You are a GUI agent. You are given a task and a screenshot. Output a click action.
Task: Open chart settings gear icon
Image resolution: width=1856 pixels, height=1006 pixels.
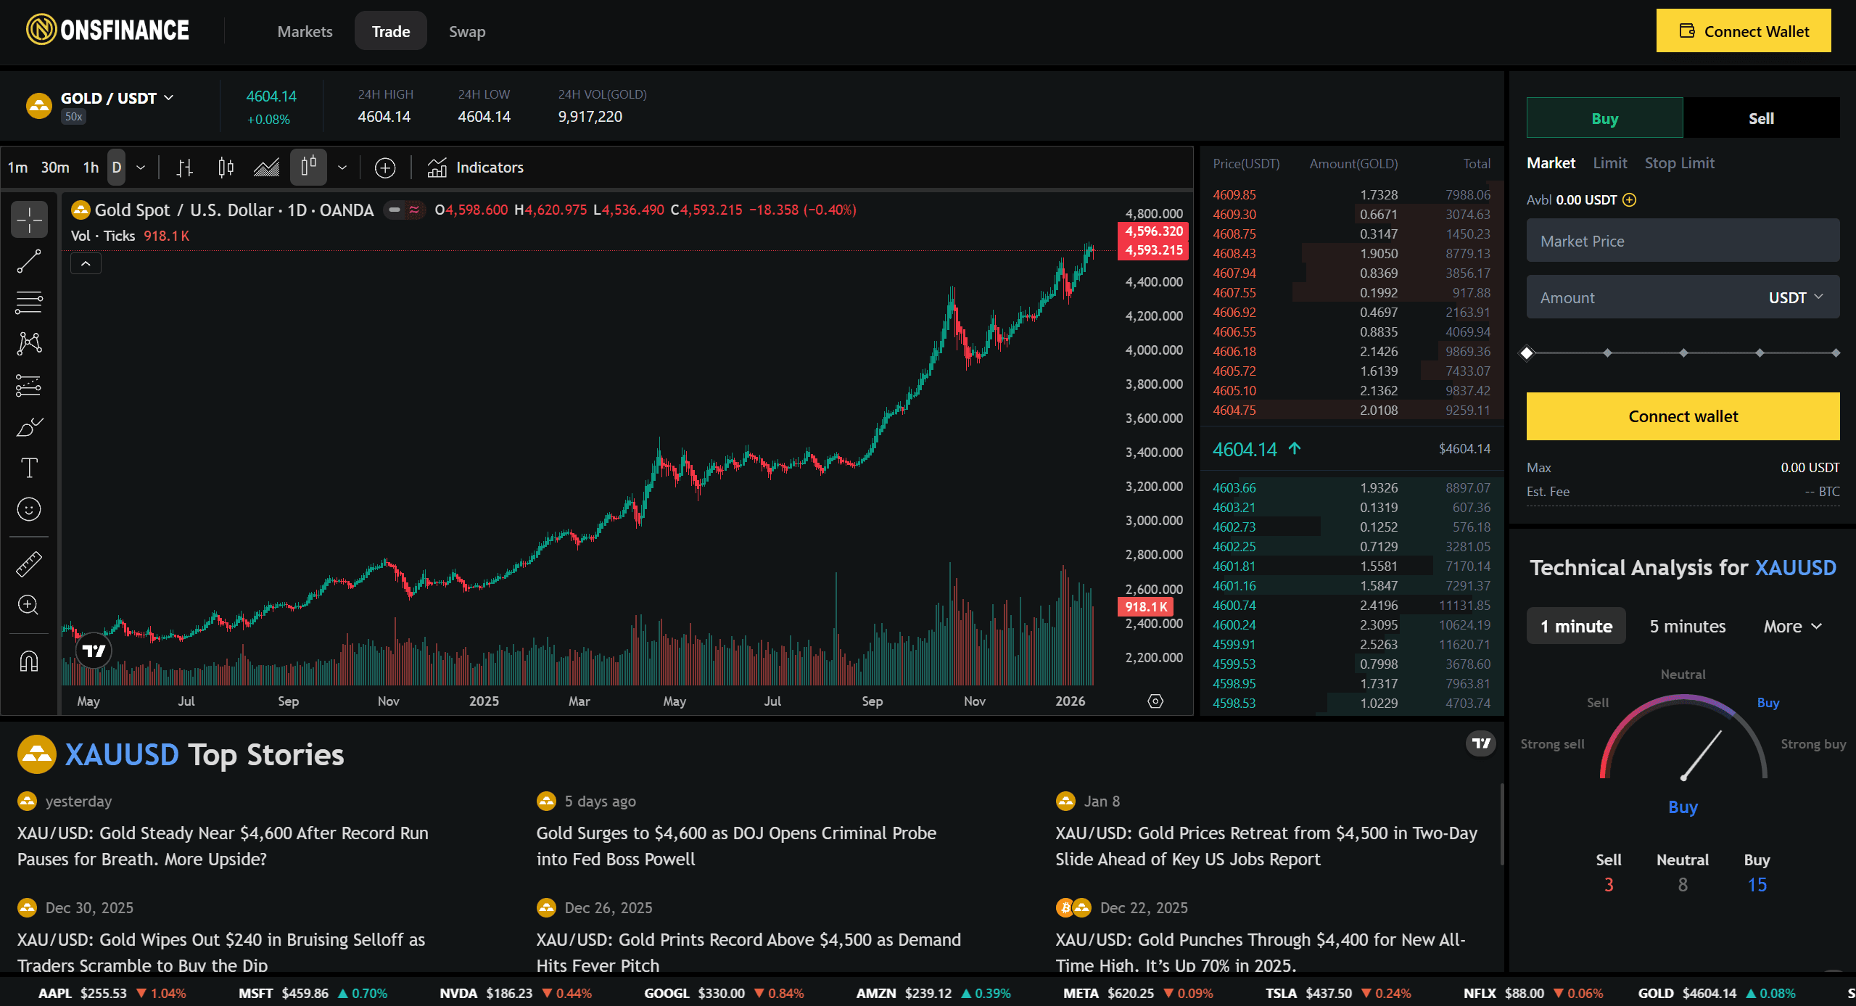coord(1155,701)
